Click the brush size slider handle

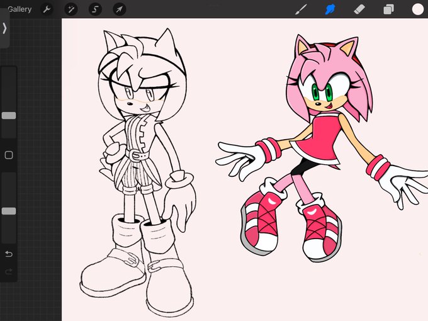pos(9,115)
